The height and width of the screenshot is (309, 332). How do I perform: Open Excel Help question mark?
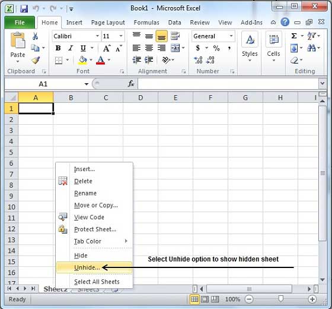click(x=285, y=22)
